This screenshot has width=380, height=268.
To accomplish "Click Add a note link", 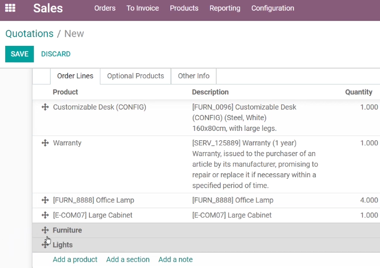I will (176, 260).
